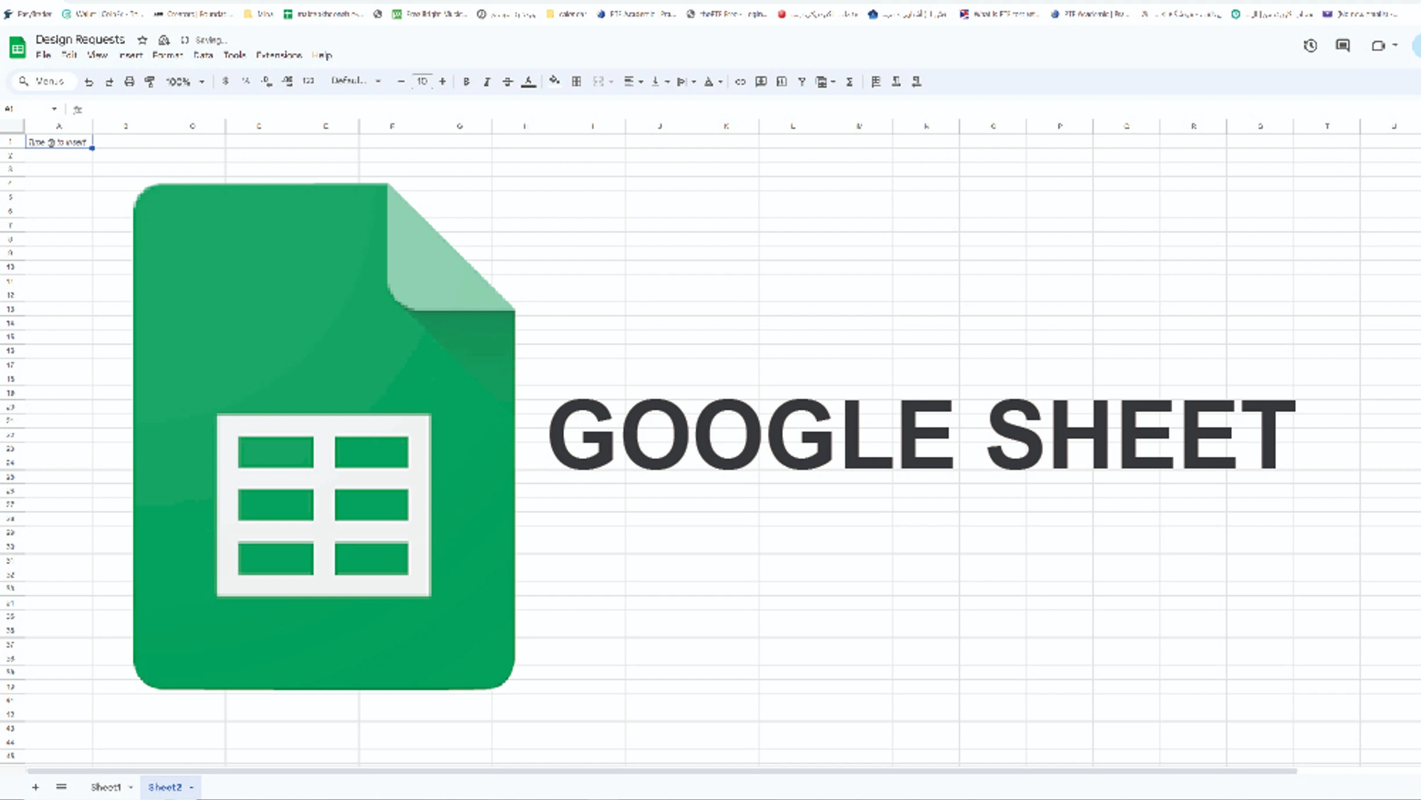Open the Data menu
The height and width of the screenshot is (800, 1421).
(203, 55)
